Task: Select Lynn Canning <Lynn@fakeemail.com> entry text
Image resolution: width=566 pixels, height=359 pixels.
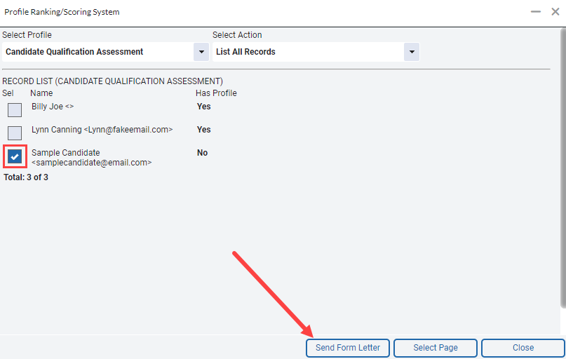Action: point(102,130)
